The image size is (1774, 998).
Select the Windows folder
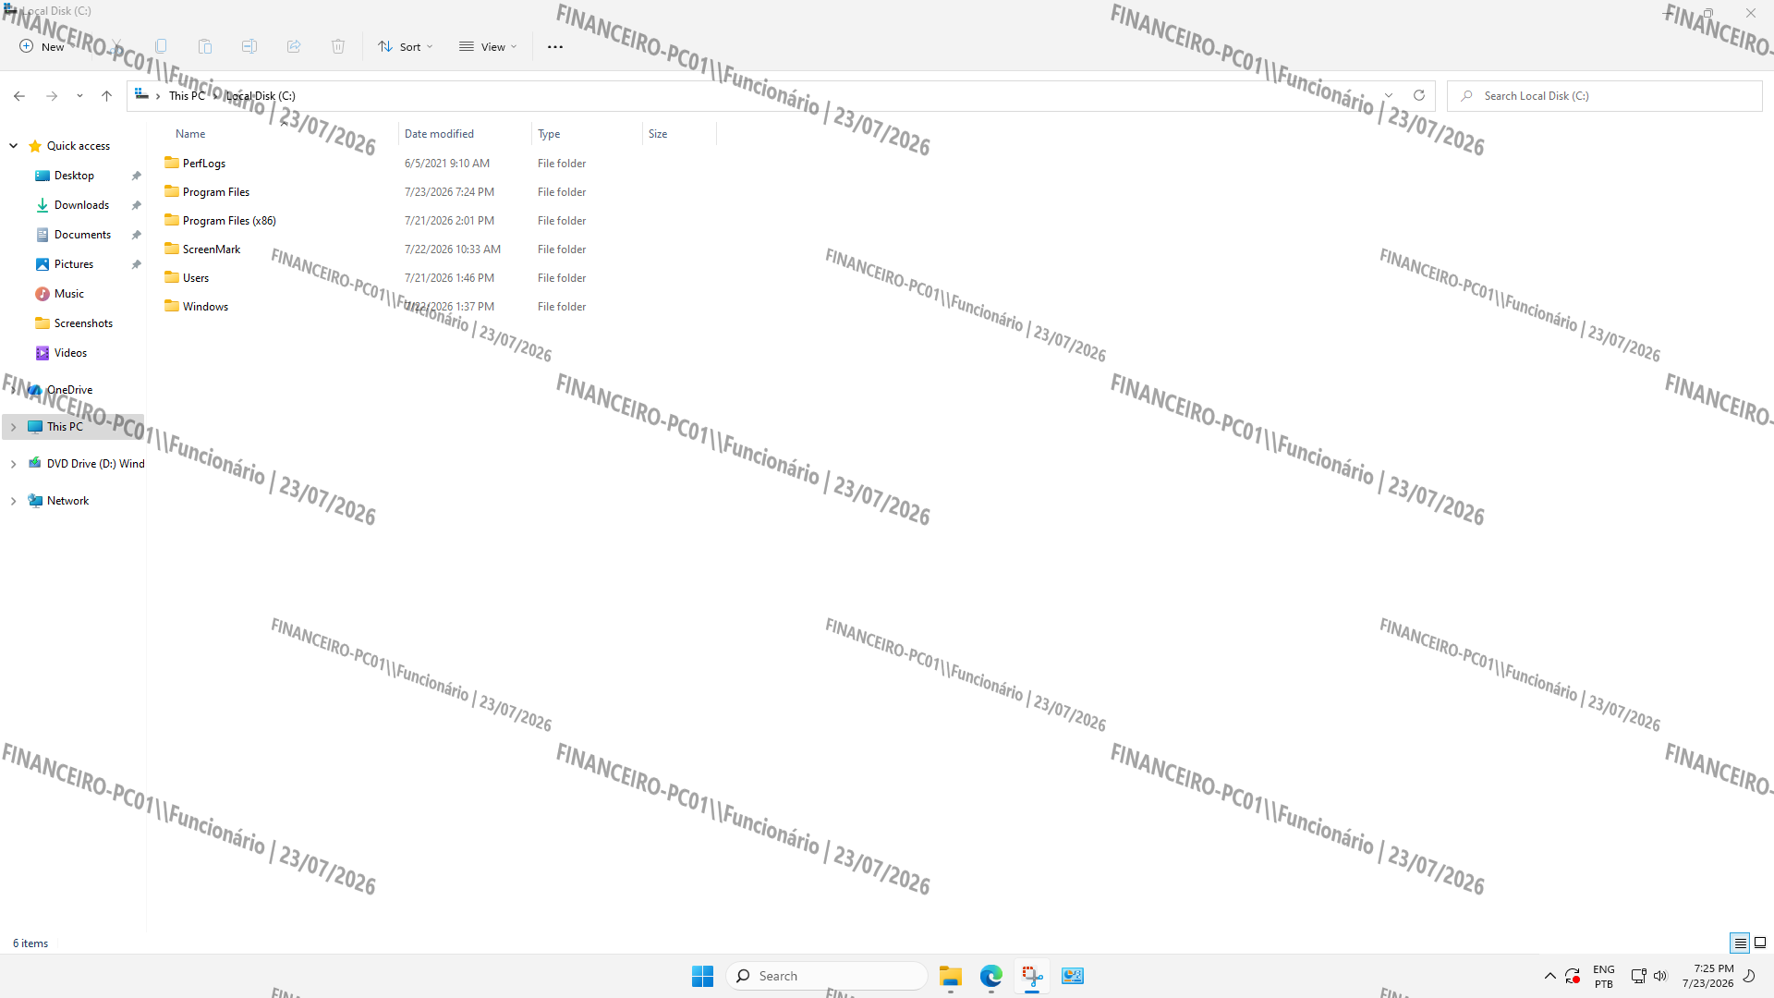click(x=205, y=307)
